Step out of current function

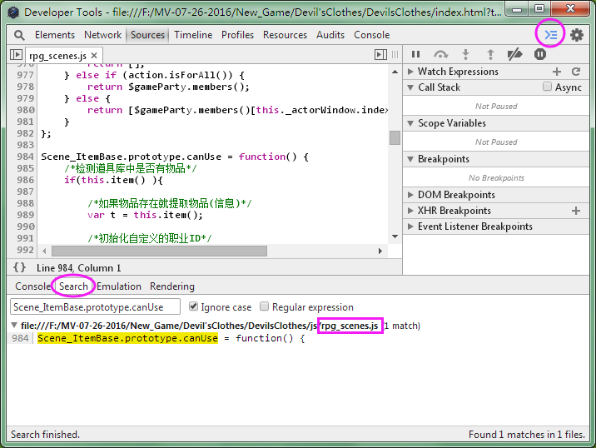(x=490, y=54)
